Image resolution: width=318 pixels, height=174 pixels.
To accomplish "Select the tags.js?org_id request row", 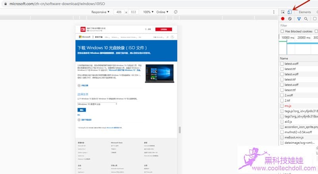I will 299,111.
